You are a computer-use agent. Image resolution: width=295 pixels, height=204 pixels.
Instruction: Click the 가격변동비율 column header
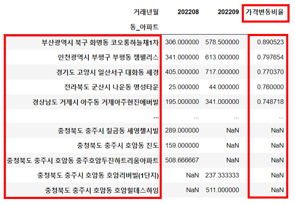(x=264, y=12)
